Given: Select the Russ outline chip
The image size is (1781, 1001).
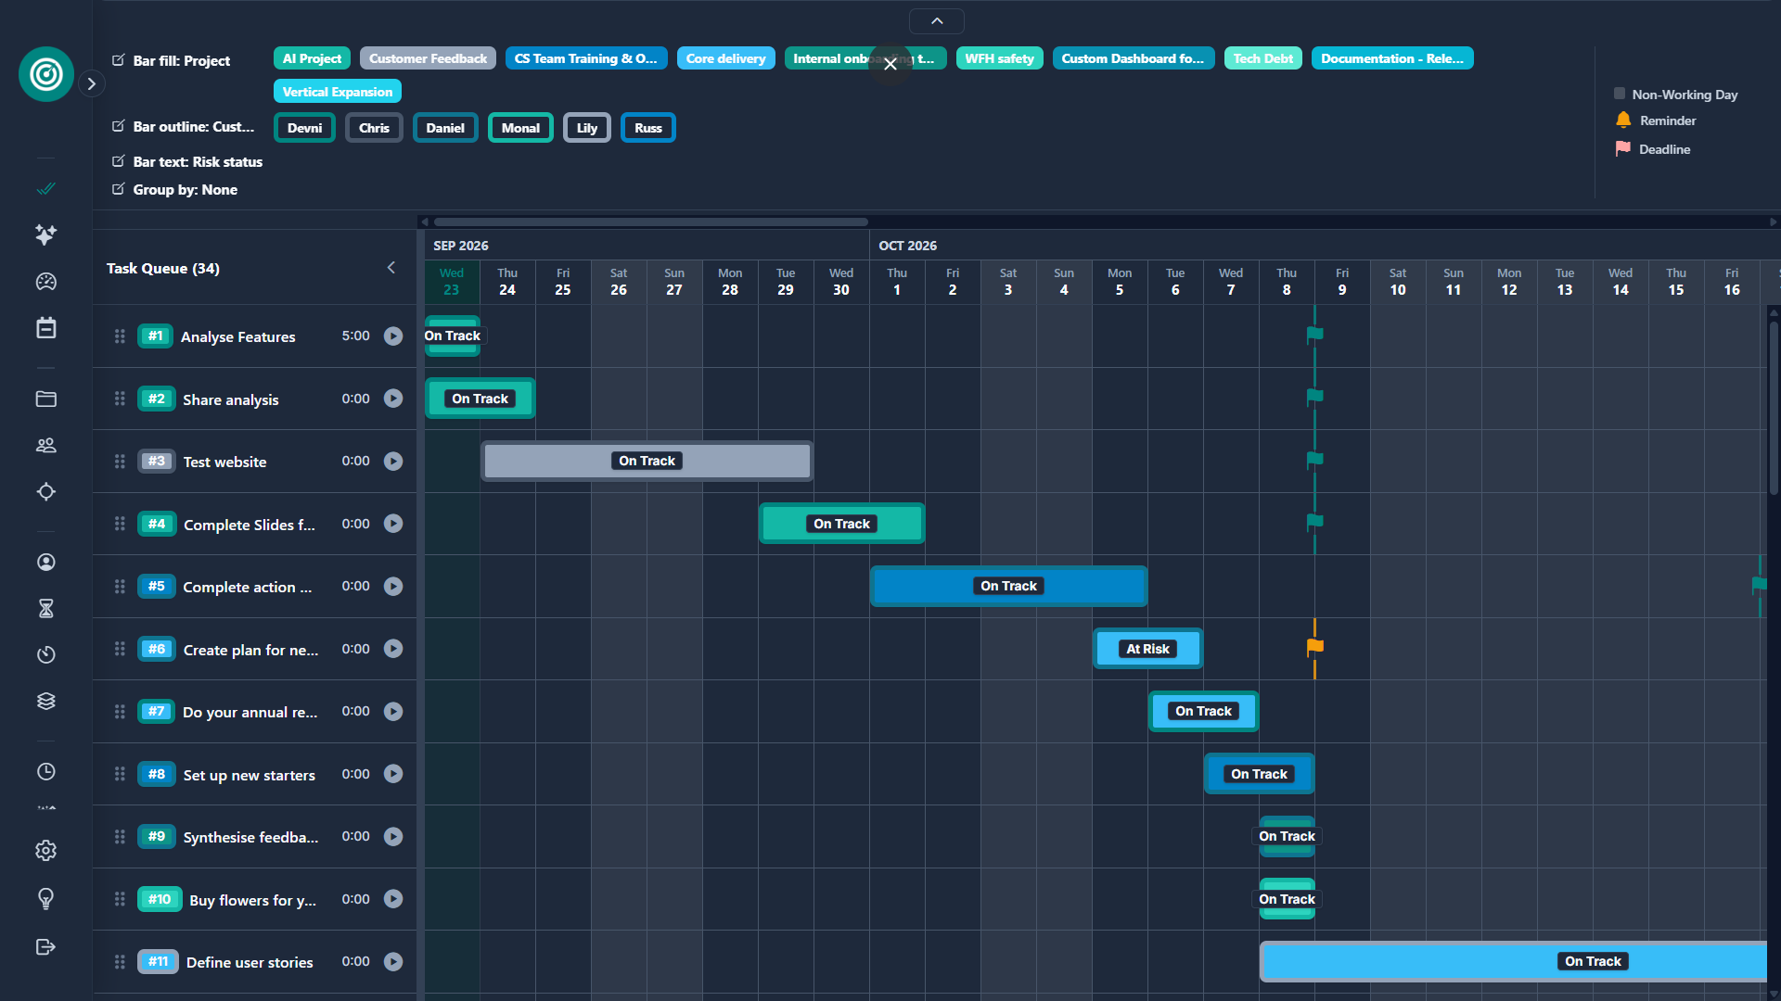Looking at the screenshot, I should [648, 128].
